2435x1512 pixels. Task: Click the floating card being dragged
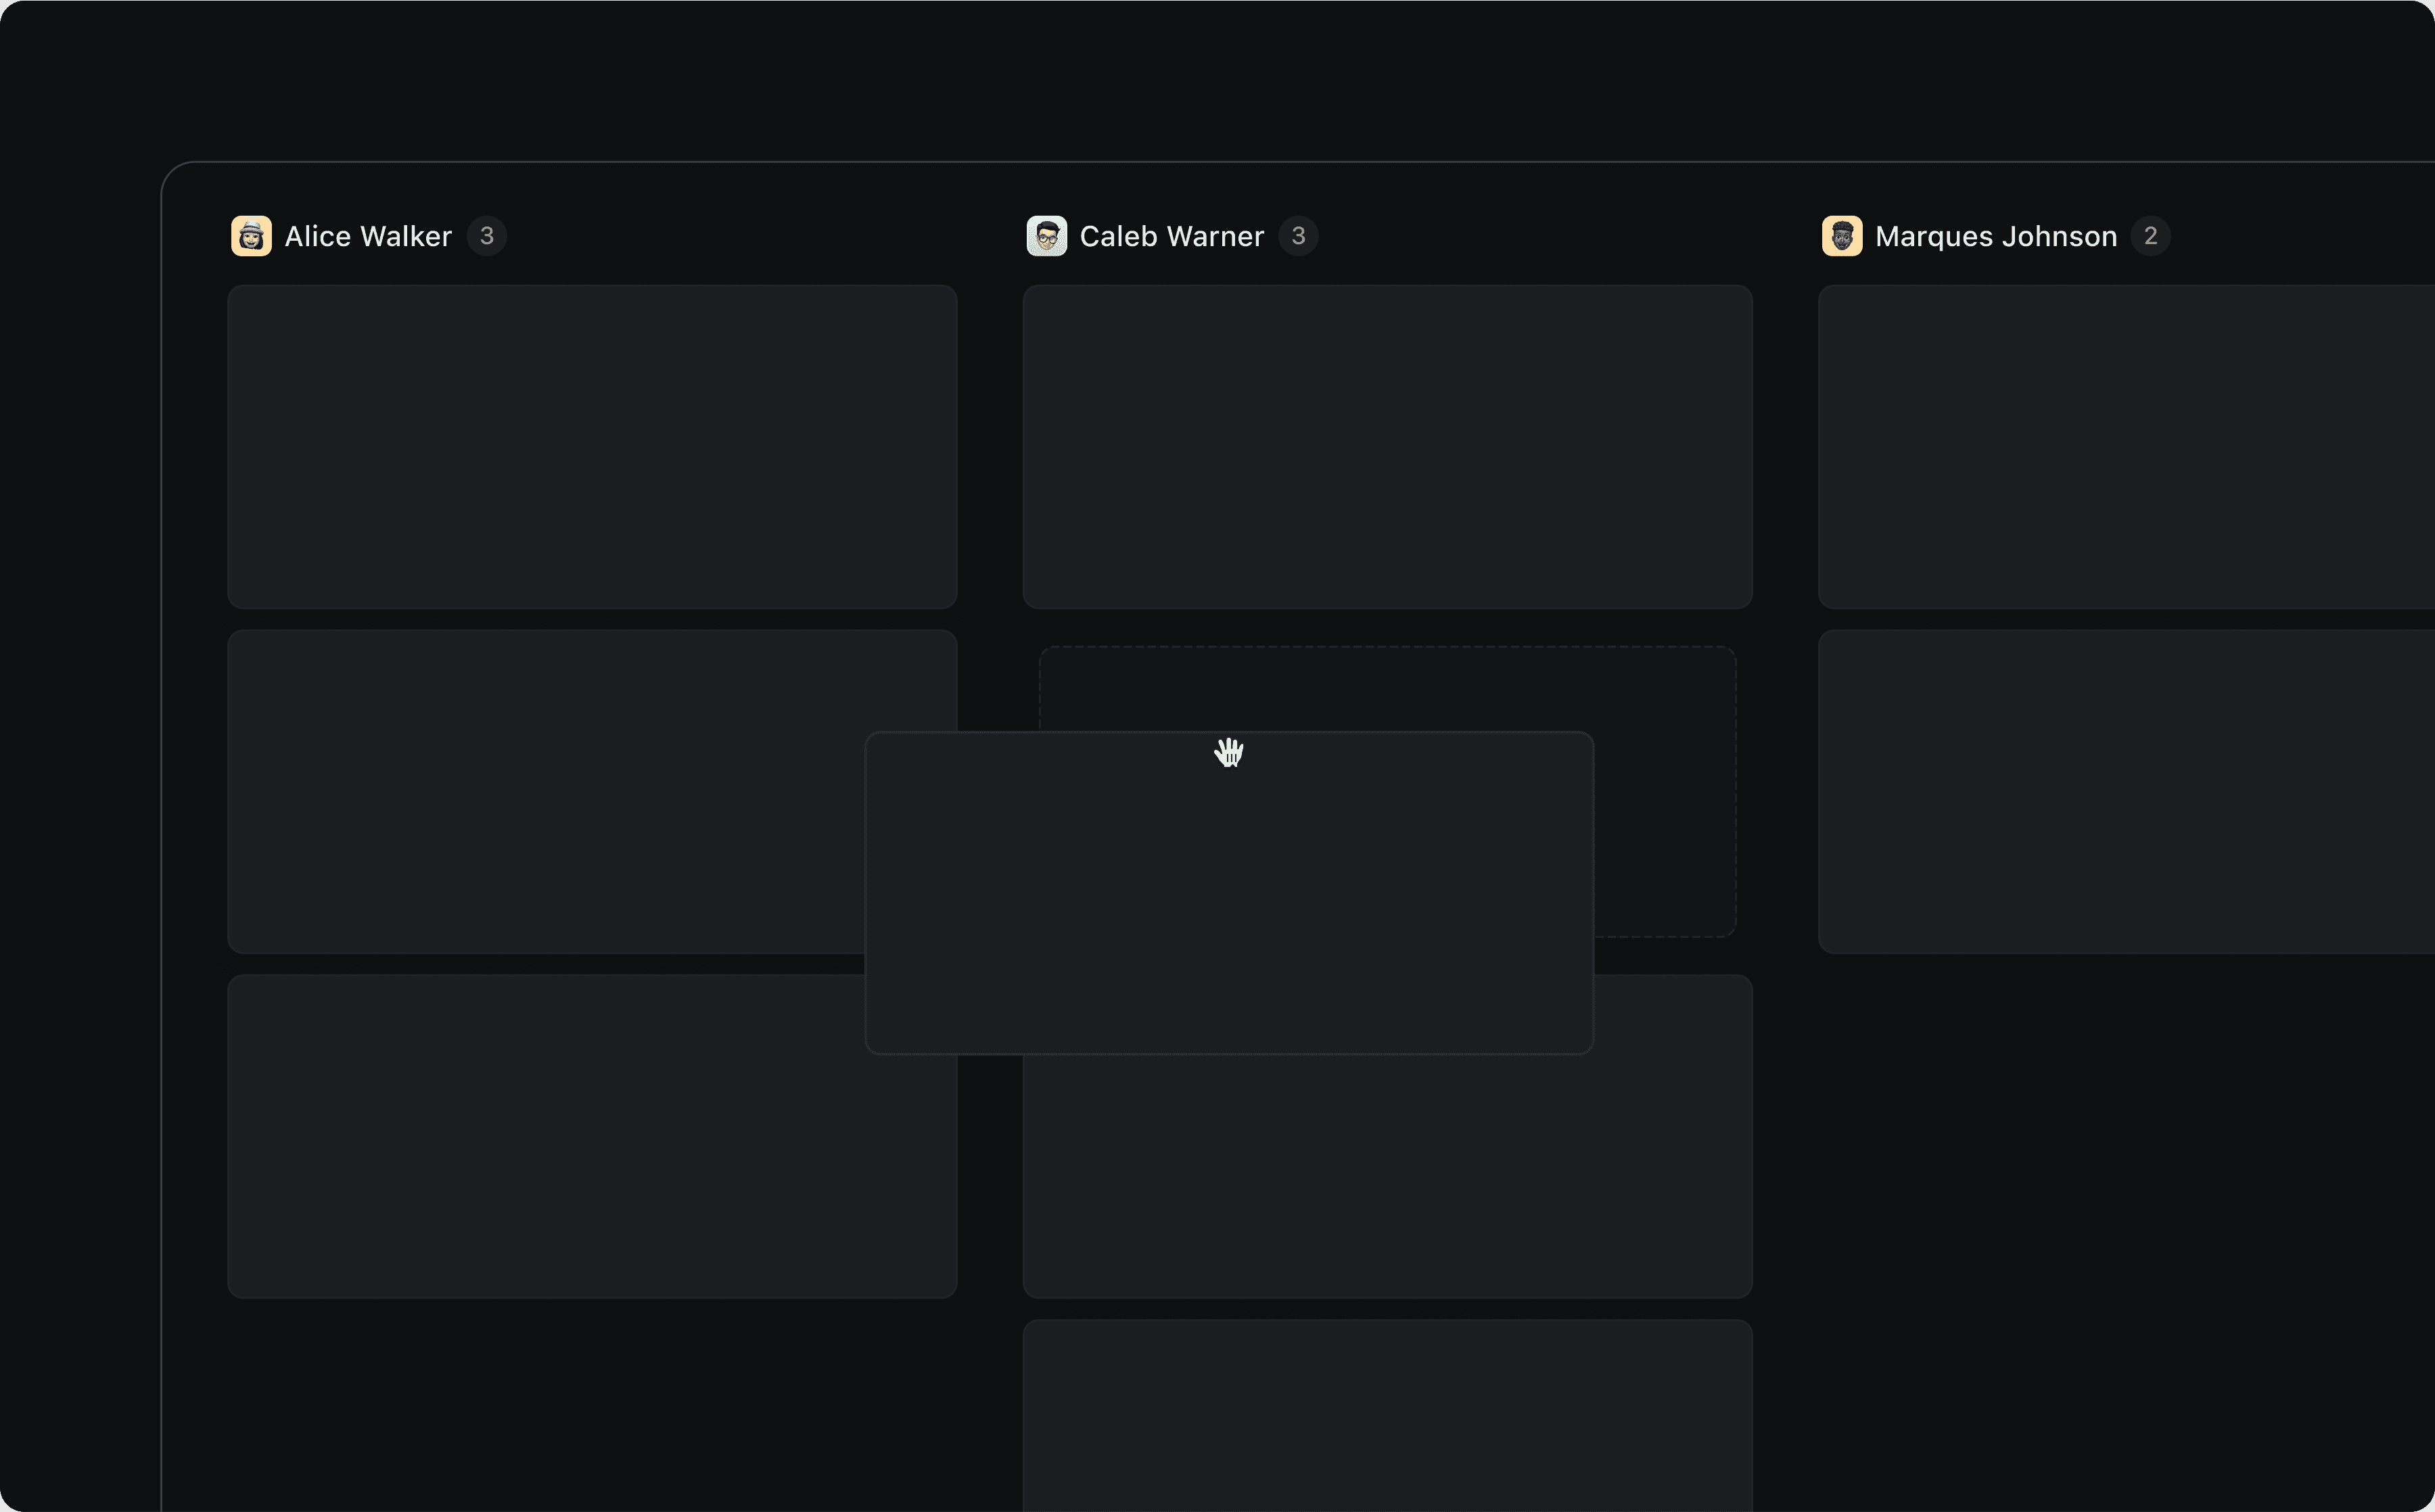pyautogui.click(x=1229, y=892)
